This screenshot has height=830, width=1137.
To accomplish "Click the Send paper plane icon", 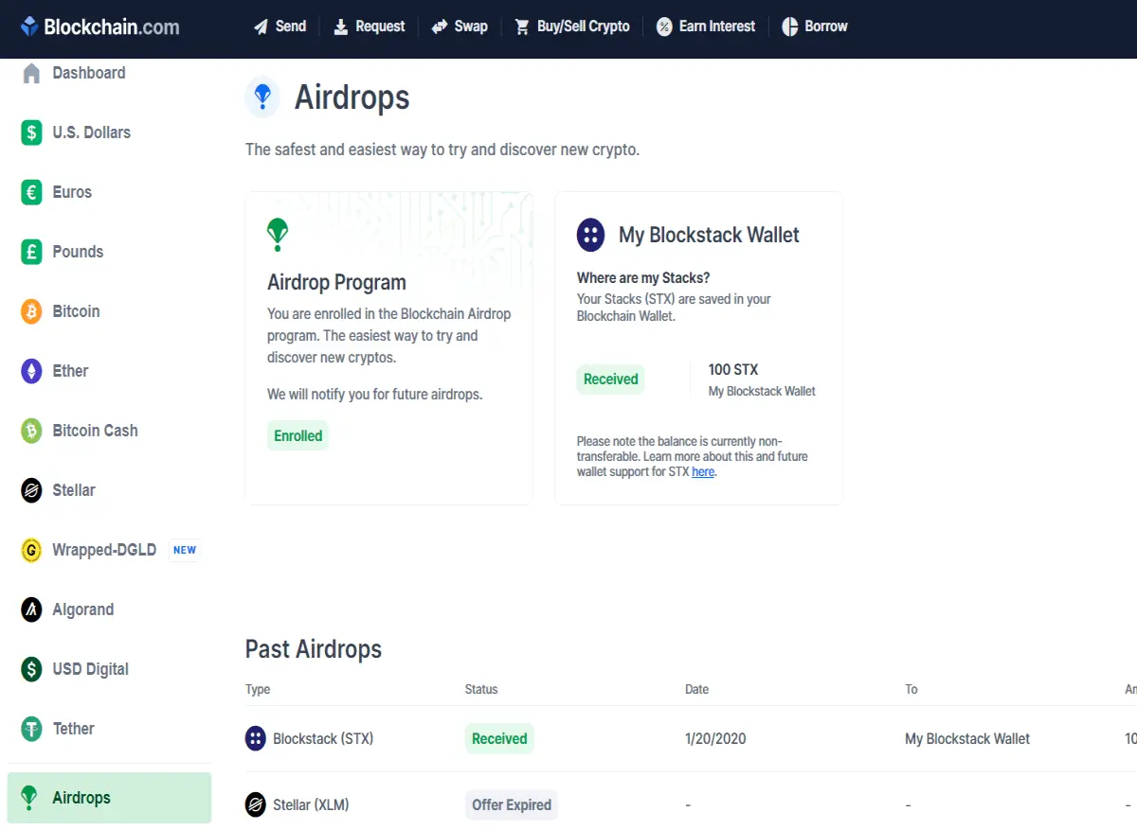I will (261, 26).
